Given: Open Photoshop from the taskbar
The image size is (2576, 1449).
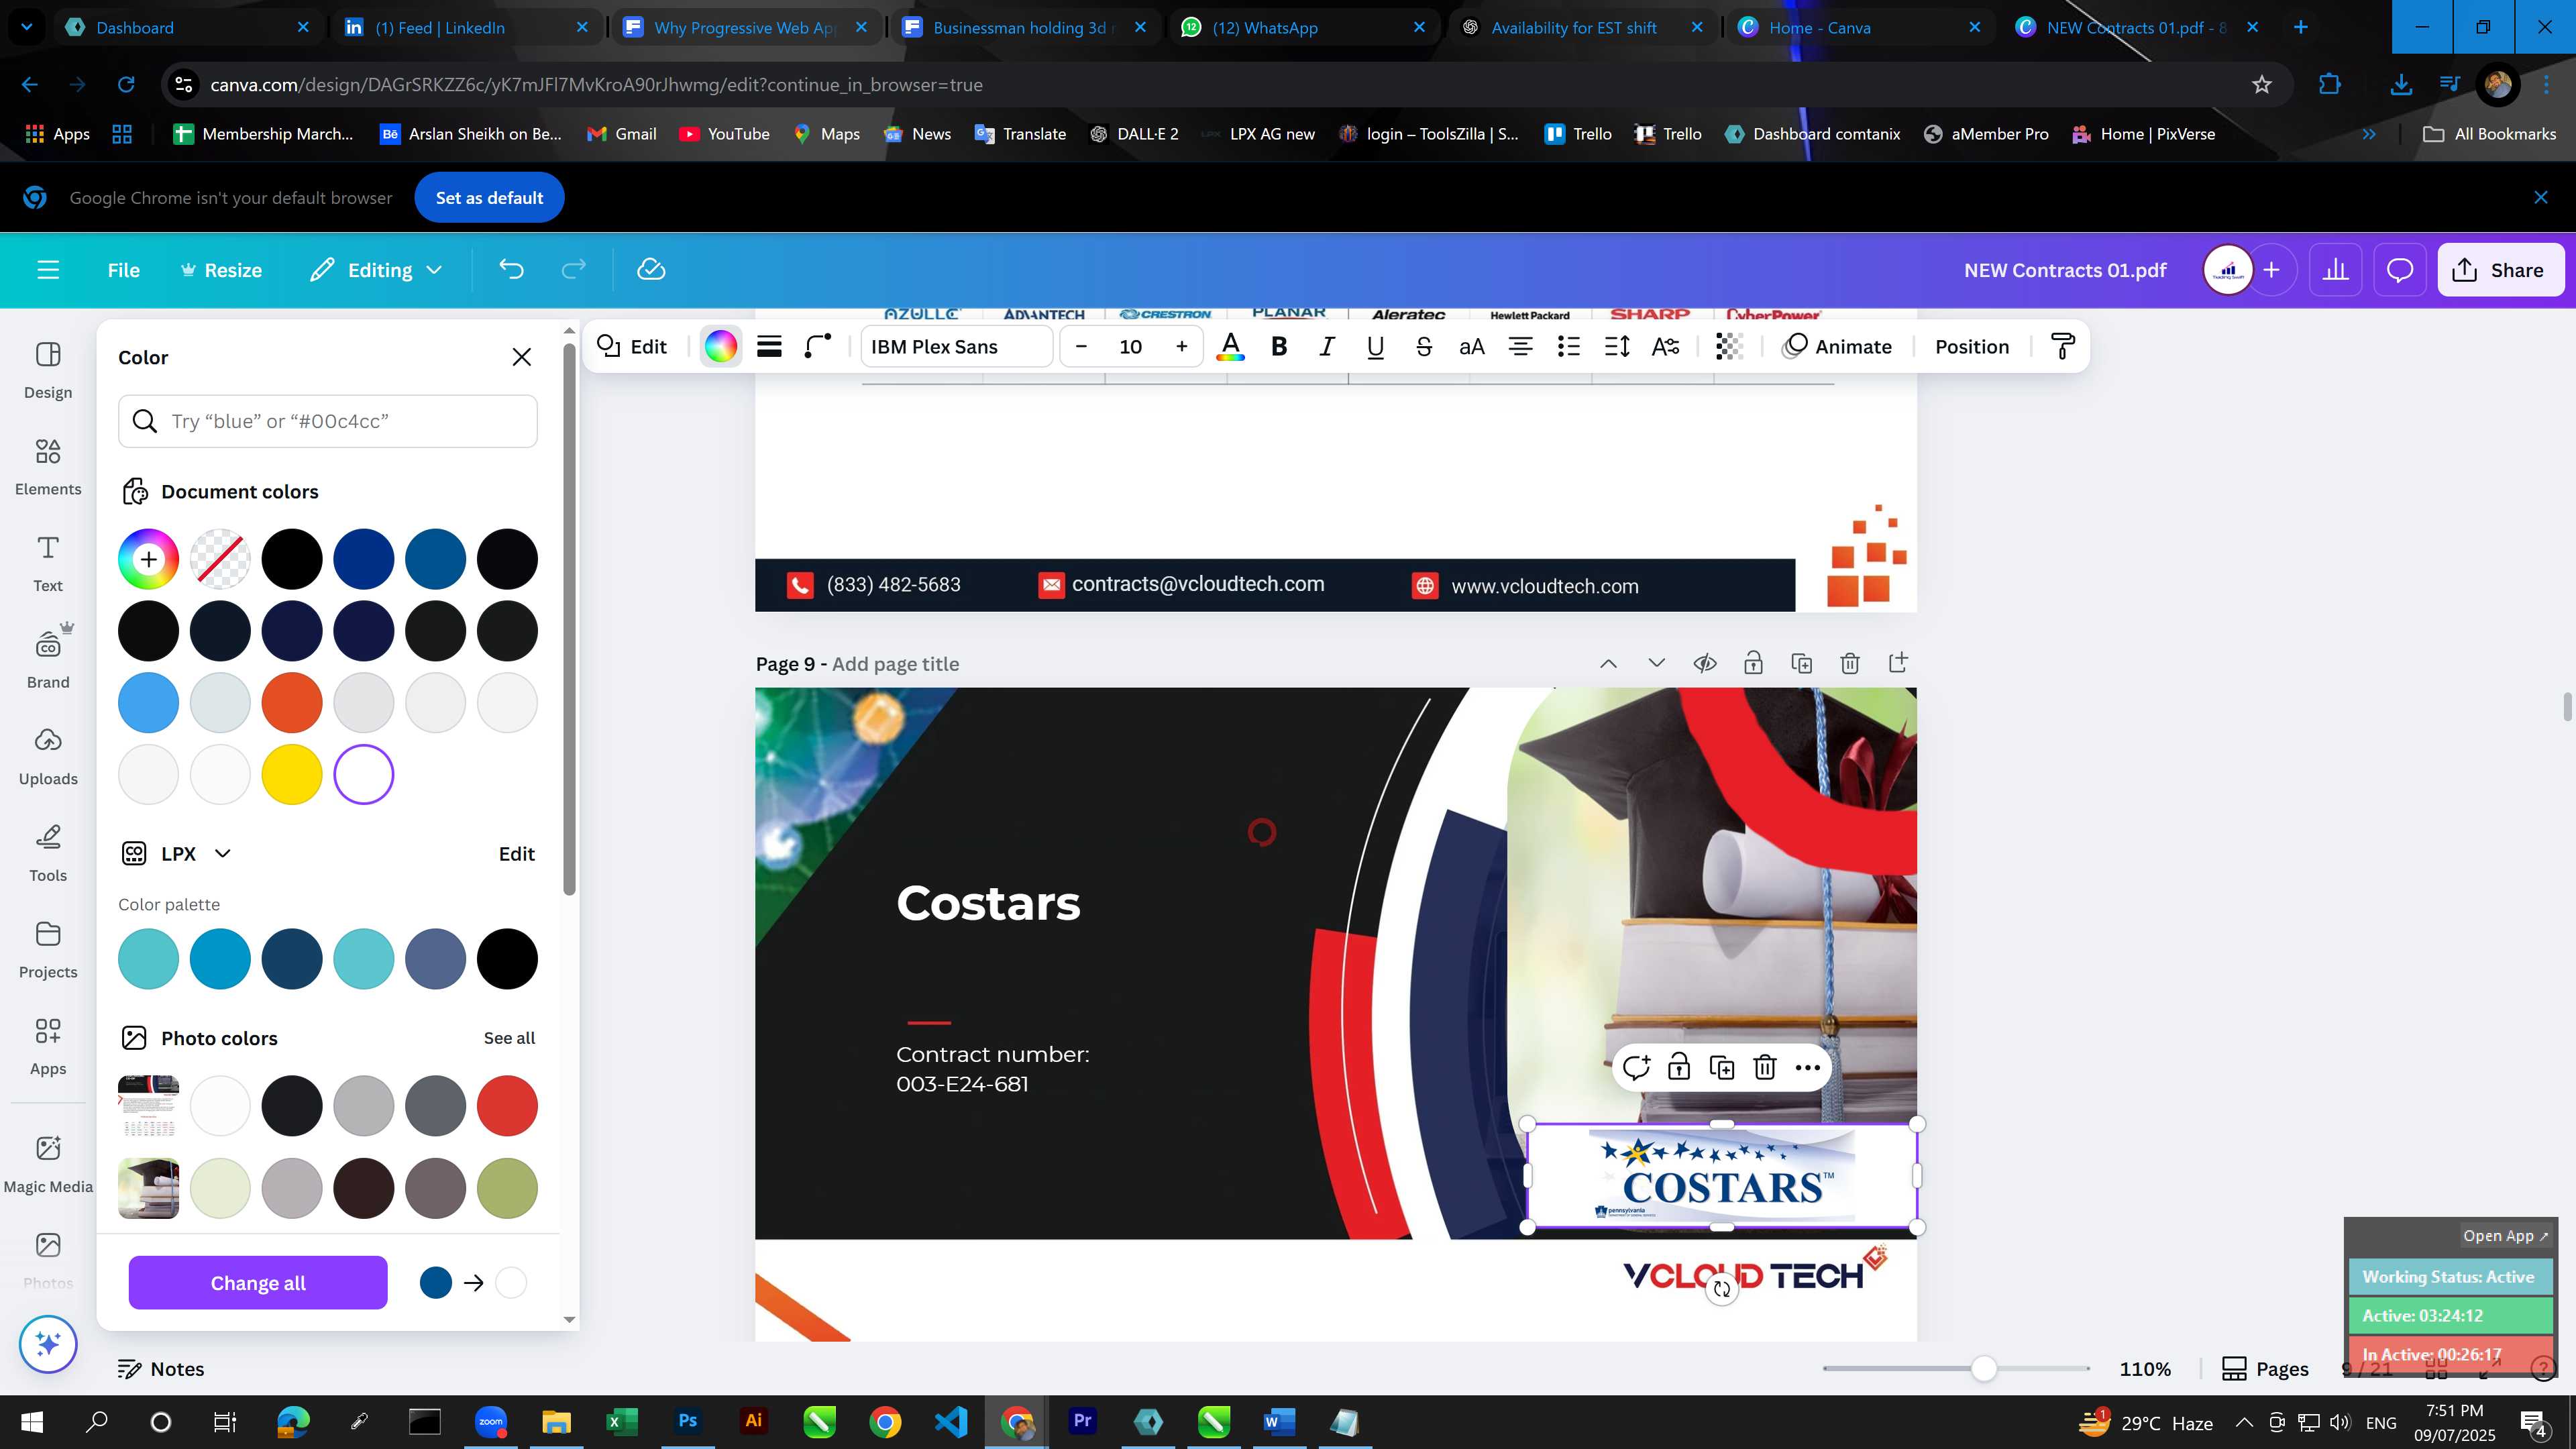Looking at the screenshot, I should (x=688, y=1421).
